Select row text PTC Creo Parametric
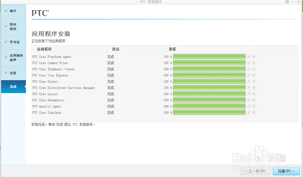Image resolution: width=303 pixels, height=178 pixels. pos(48,100)
